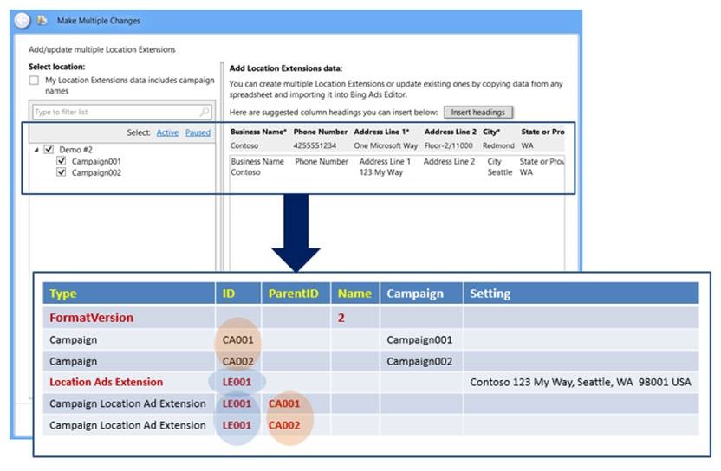
Task: Select the LE001 ID in Location Ads Extension row
Action: pos(237,382)
